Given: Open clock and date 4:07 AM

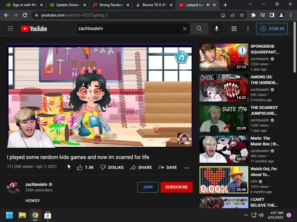Looking at the screenshot, I should [x=276, y=215].
